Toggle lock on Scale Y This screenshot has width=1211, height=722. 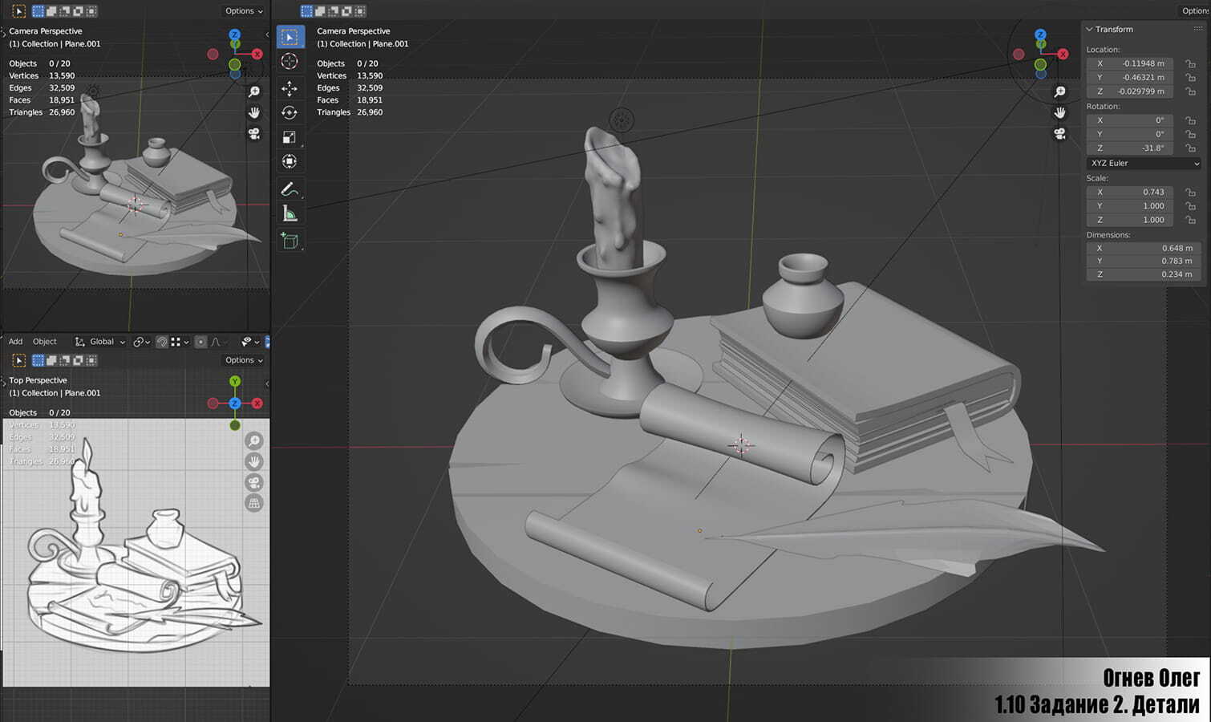pyautogui.click(x=1191, y=206)
